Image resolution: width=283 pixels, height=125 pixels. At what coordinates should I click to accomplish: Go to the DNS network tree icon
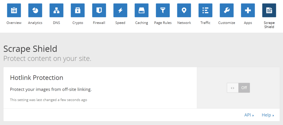[x=56, y=10]
